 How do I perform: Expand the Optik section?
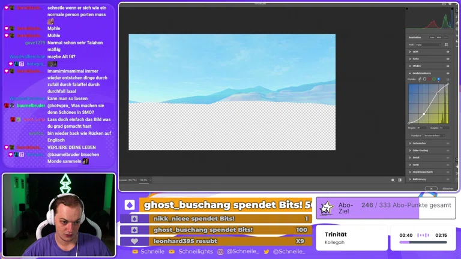coord(410,165)
